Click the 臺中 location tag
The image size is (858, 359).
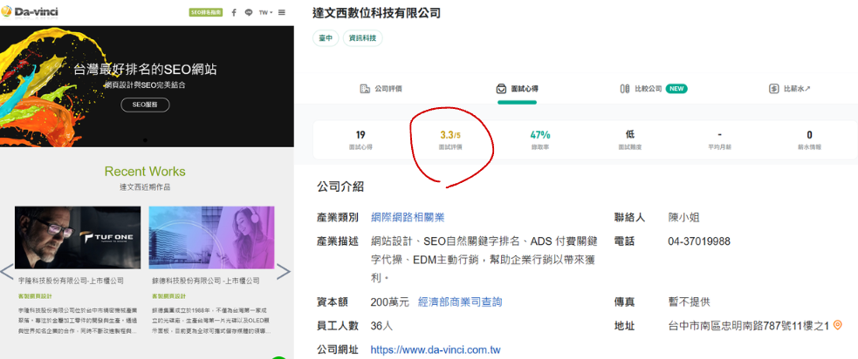(326, 38)
